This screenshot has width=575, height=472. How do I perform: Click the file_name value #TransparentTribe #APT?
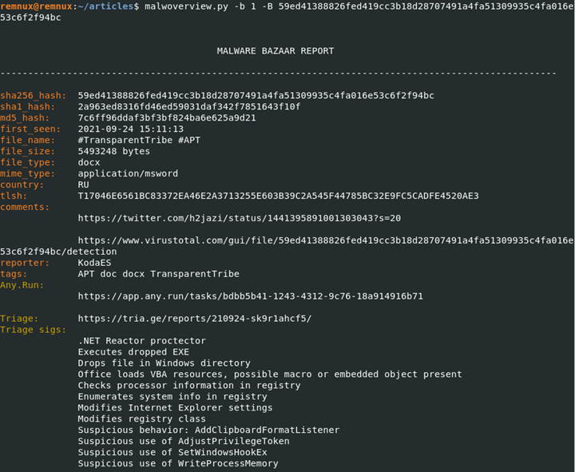point(139,141)
